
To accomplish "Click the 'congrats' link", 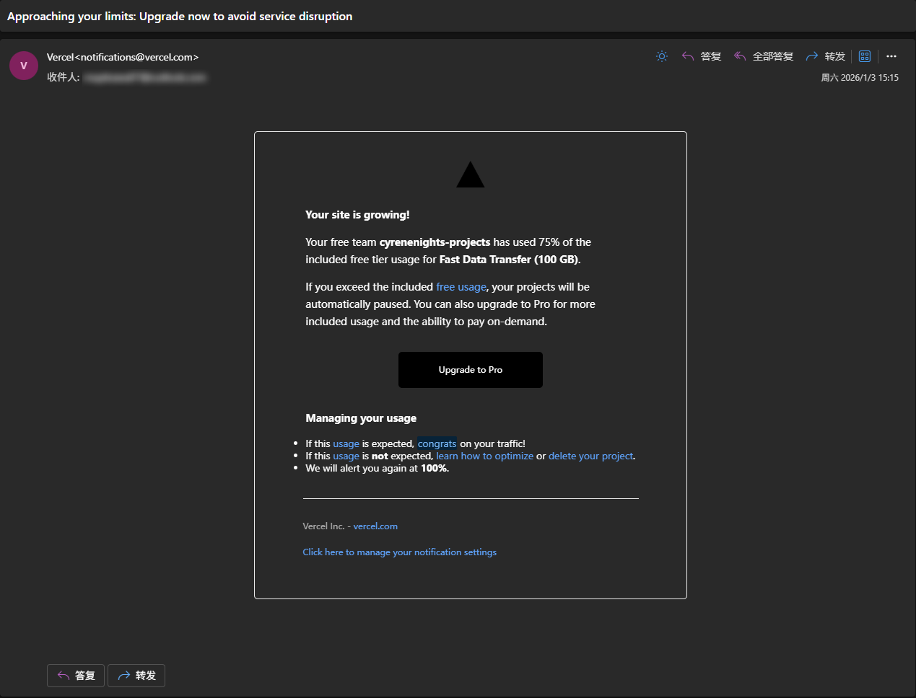I will pos(437,443).
